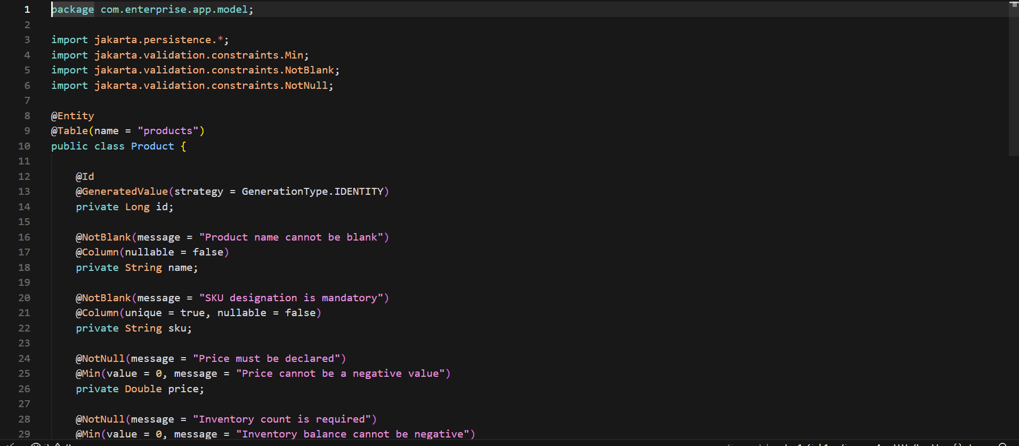This screenshot has height=446, width=1019.
Task: Click the 'class' keyword
Action: (x=109, y=146)
